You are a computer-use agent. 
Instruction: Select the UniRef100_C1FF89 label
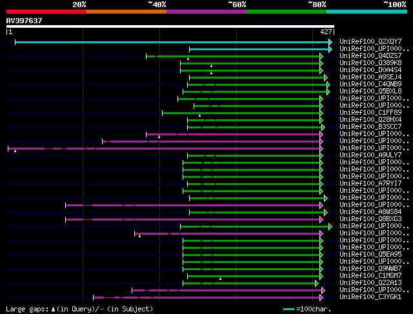coord(370,112)
